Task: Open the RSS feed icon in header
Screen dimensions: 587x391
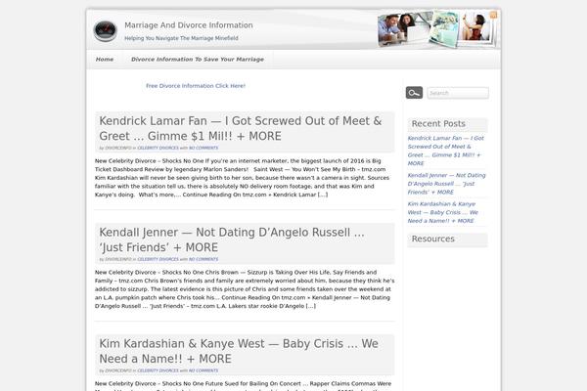Action: tap(493, 15)
